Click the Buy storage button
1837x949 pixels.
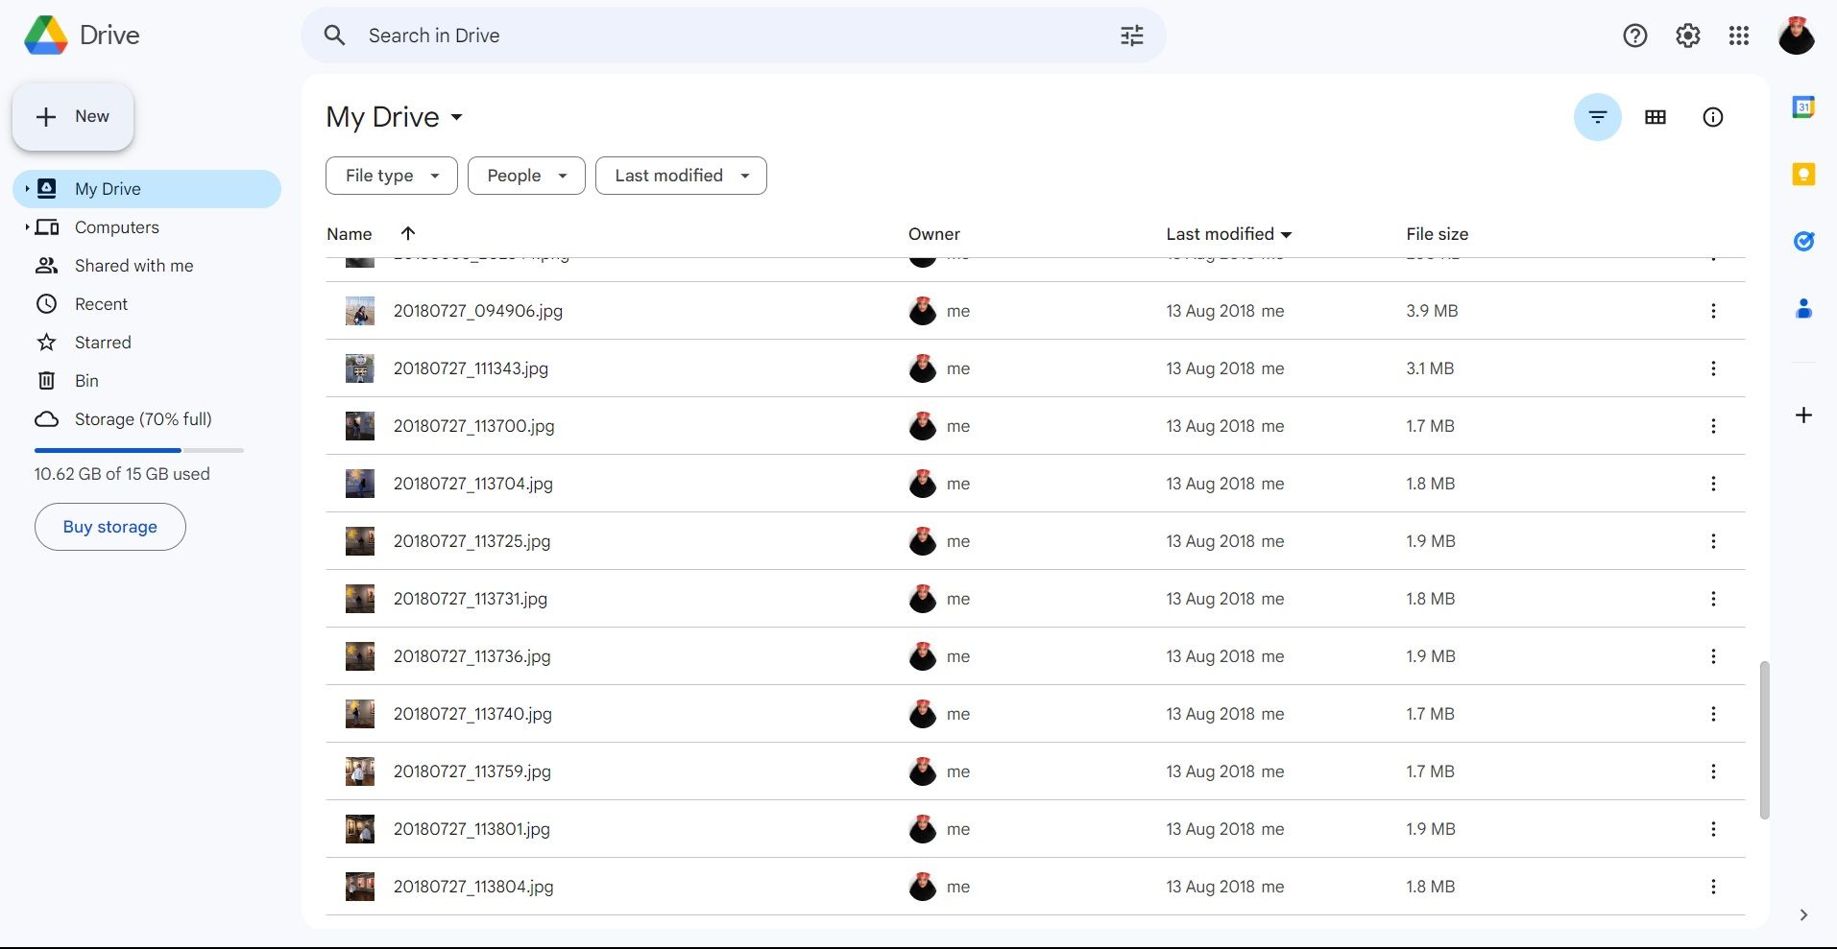click(109, 526)
